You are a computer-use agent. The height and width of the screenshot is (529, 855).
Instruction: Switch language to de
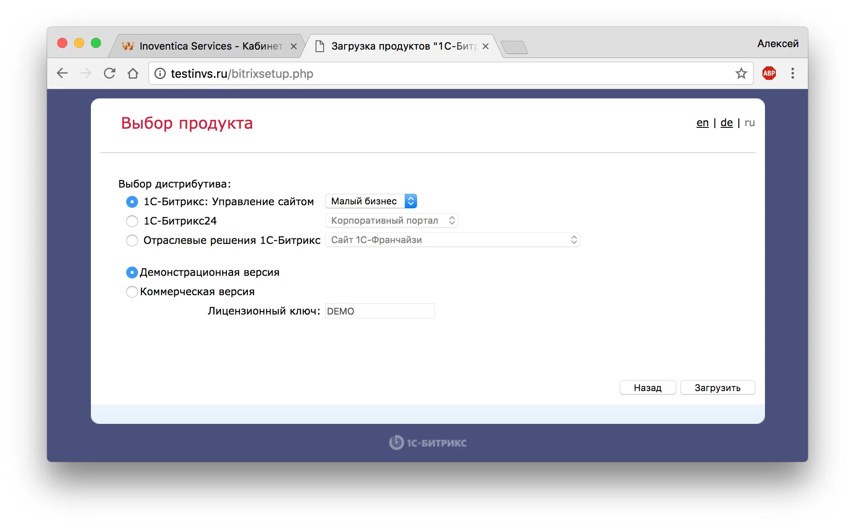pyautogui.click(x=727, y=123)
